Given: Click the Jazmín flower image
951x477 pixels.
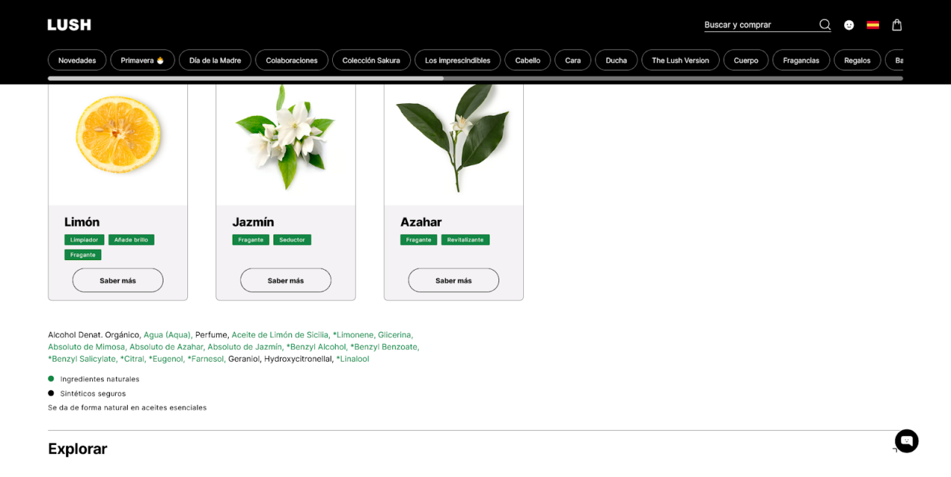Looking at the screenshot, I should (285, 137).
